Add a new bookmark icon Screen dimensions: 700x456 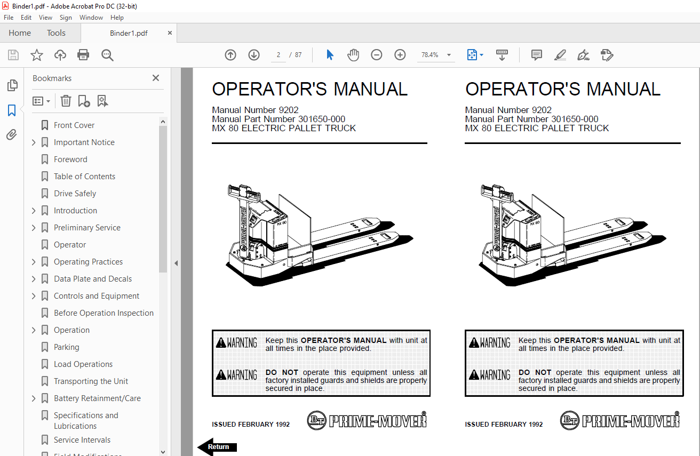tap(84, 101)
